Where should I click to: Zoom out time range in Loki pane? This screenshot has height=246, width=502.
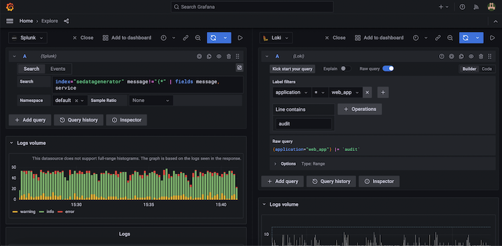point(450,37)
